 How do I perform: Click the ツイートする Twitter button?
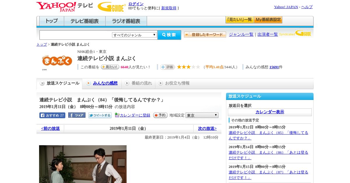tap(100, 115)
